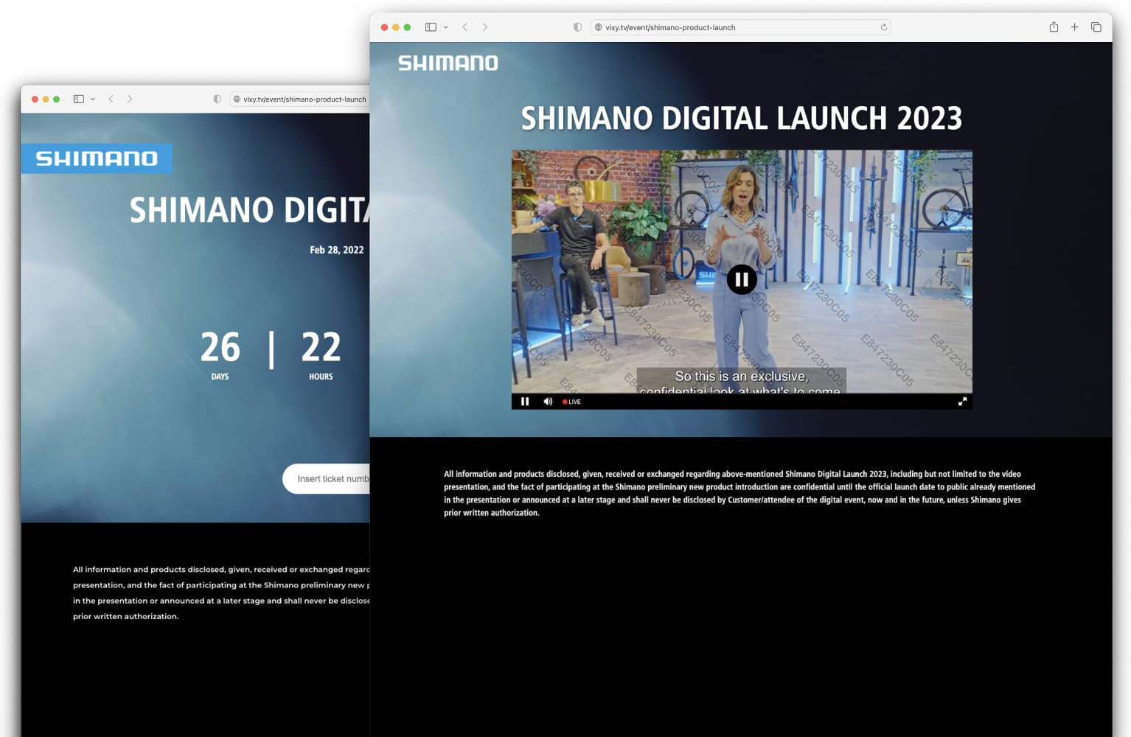Click the pause icon in the player control bar
The height and width of the screenshot is (737, 1131).
pos(525,402)
